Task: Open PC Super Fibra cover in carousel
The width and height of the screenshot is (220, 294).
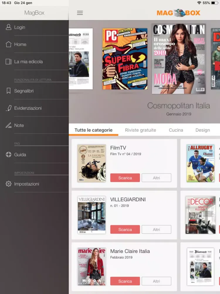Action: click(125, 59)
